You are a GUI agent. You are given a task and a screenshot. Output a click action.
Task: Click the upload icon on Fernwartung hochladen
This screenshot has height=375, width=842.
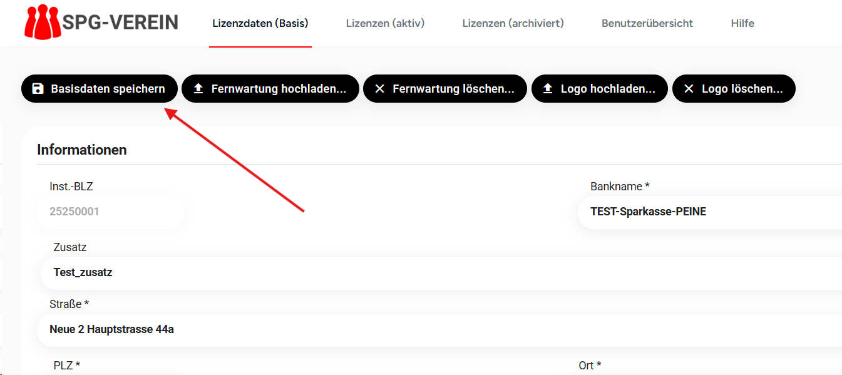(x=198, y=89)
